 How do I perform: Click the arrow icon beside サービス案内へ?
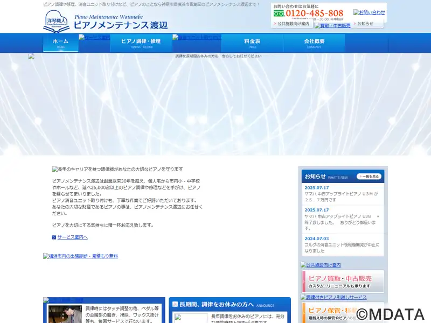coord(54,237)
